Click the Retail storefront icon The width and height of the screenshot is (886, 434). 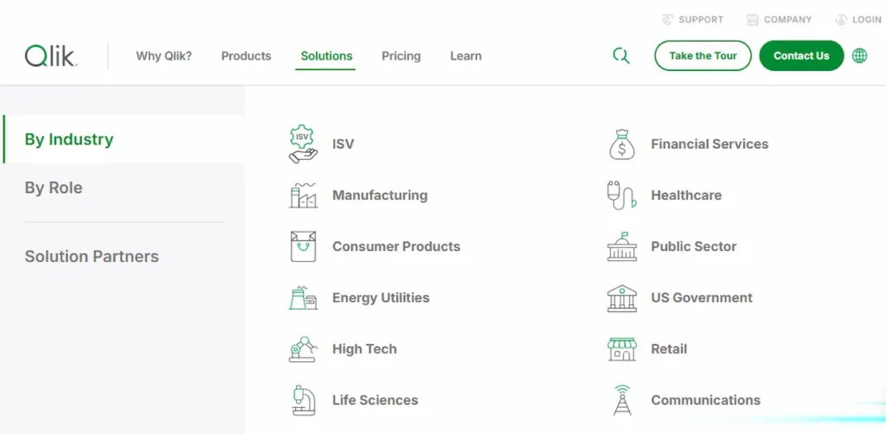[622, 348]
